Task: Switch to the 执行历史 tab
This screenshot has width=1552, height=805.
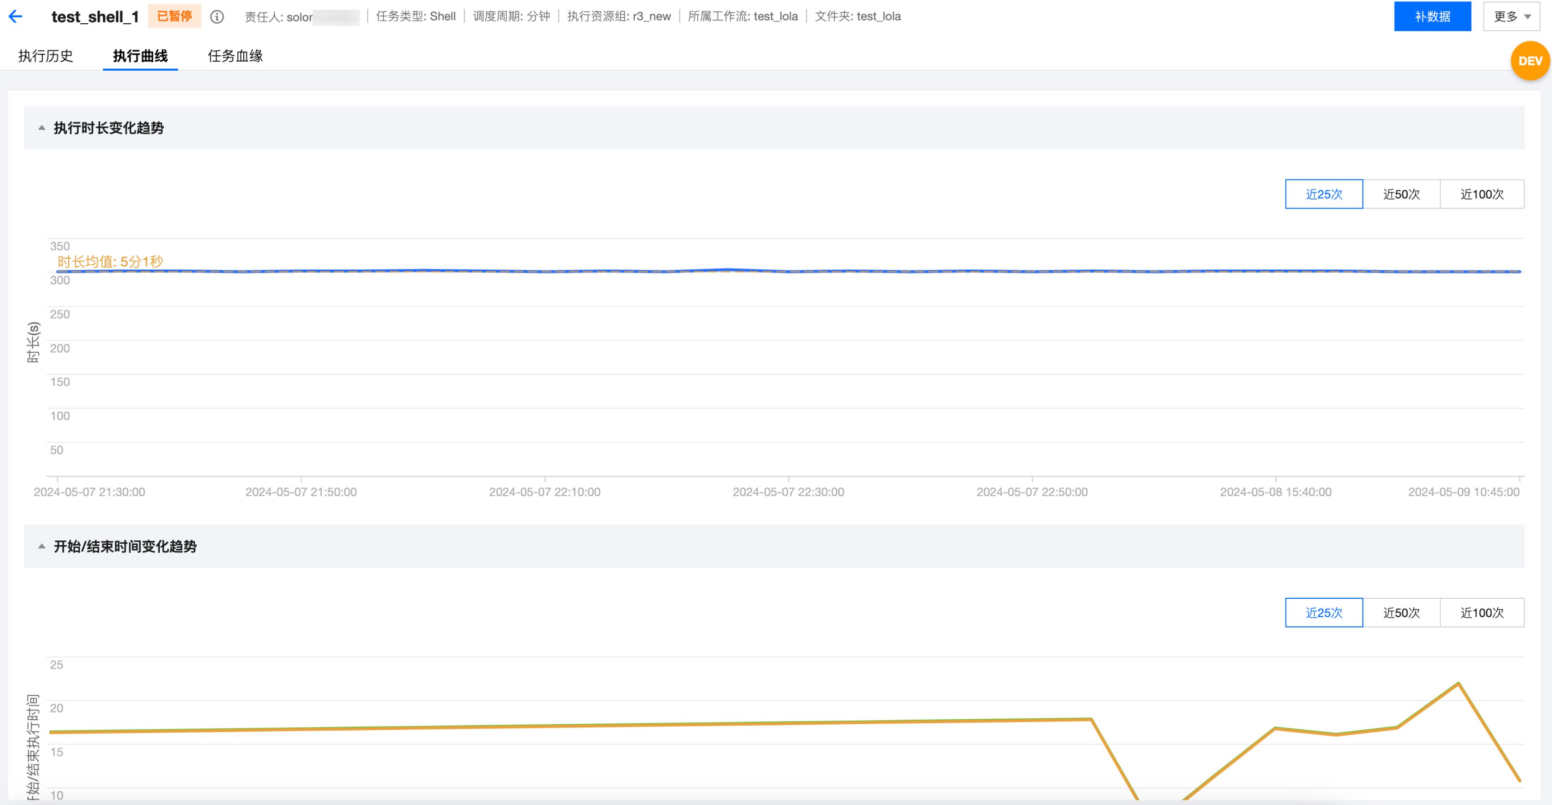Action: [x=46, y=56]
